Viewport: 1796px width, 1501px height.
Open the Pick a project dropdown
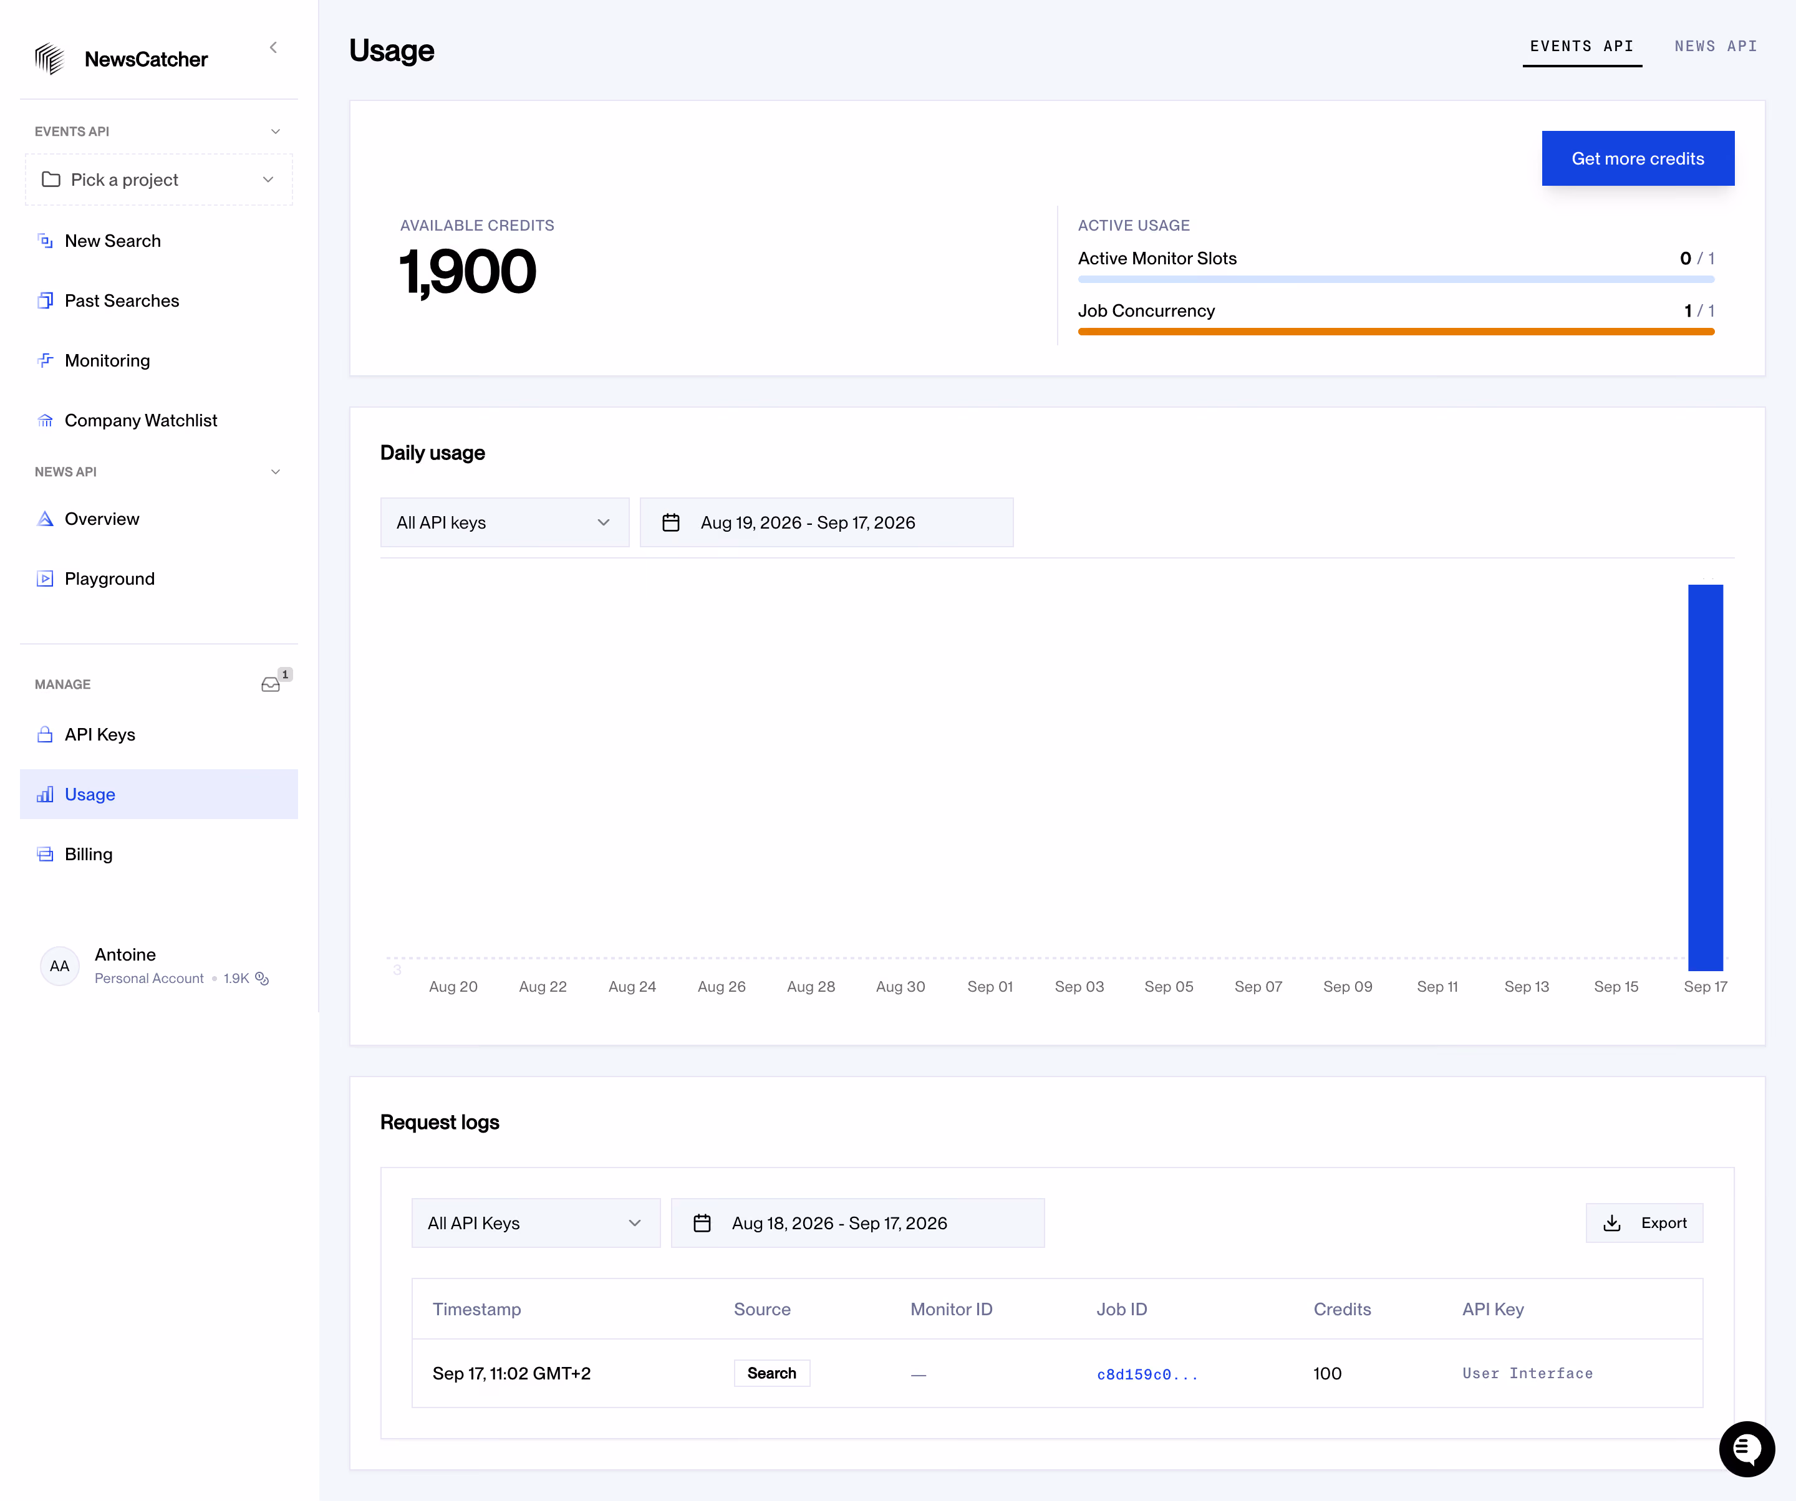pos(159,180)
